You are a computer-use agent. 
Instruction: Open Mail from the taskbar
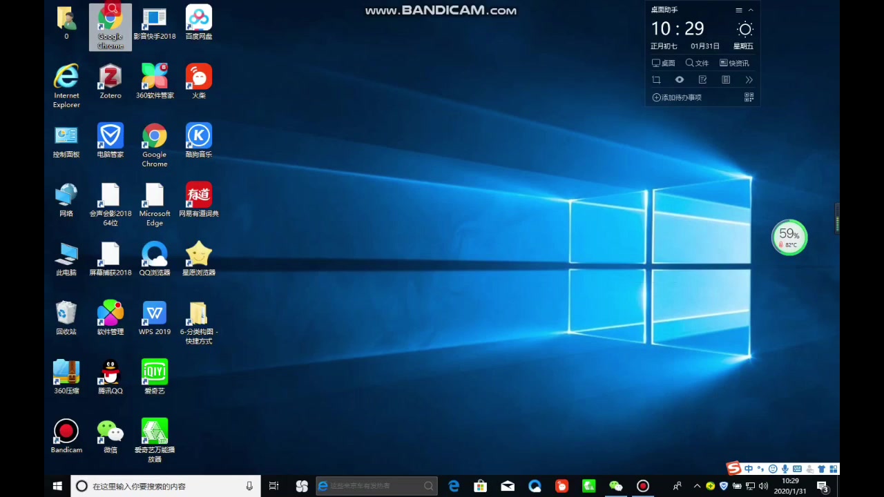click(508, 486)
